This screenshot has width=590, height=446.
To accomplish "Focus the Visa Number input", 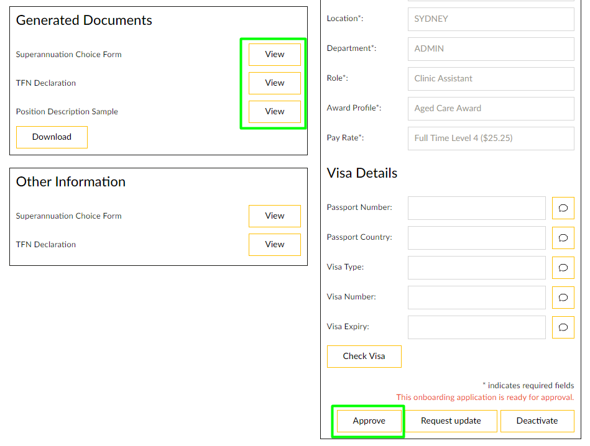I will tap(477, 298).
